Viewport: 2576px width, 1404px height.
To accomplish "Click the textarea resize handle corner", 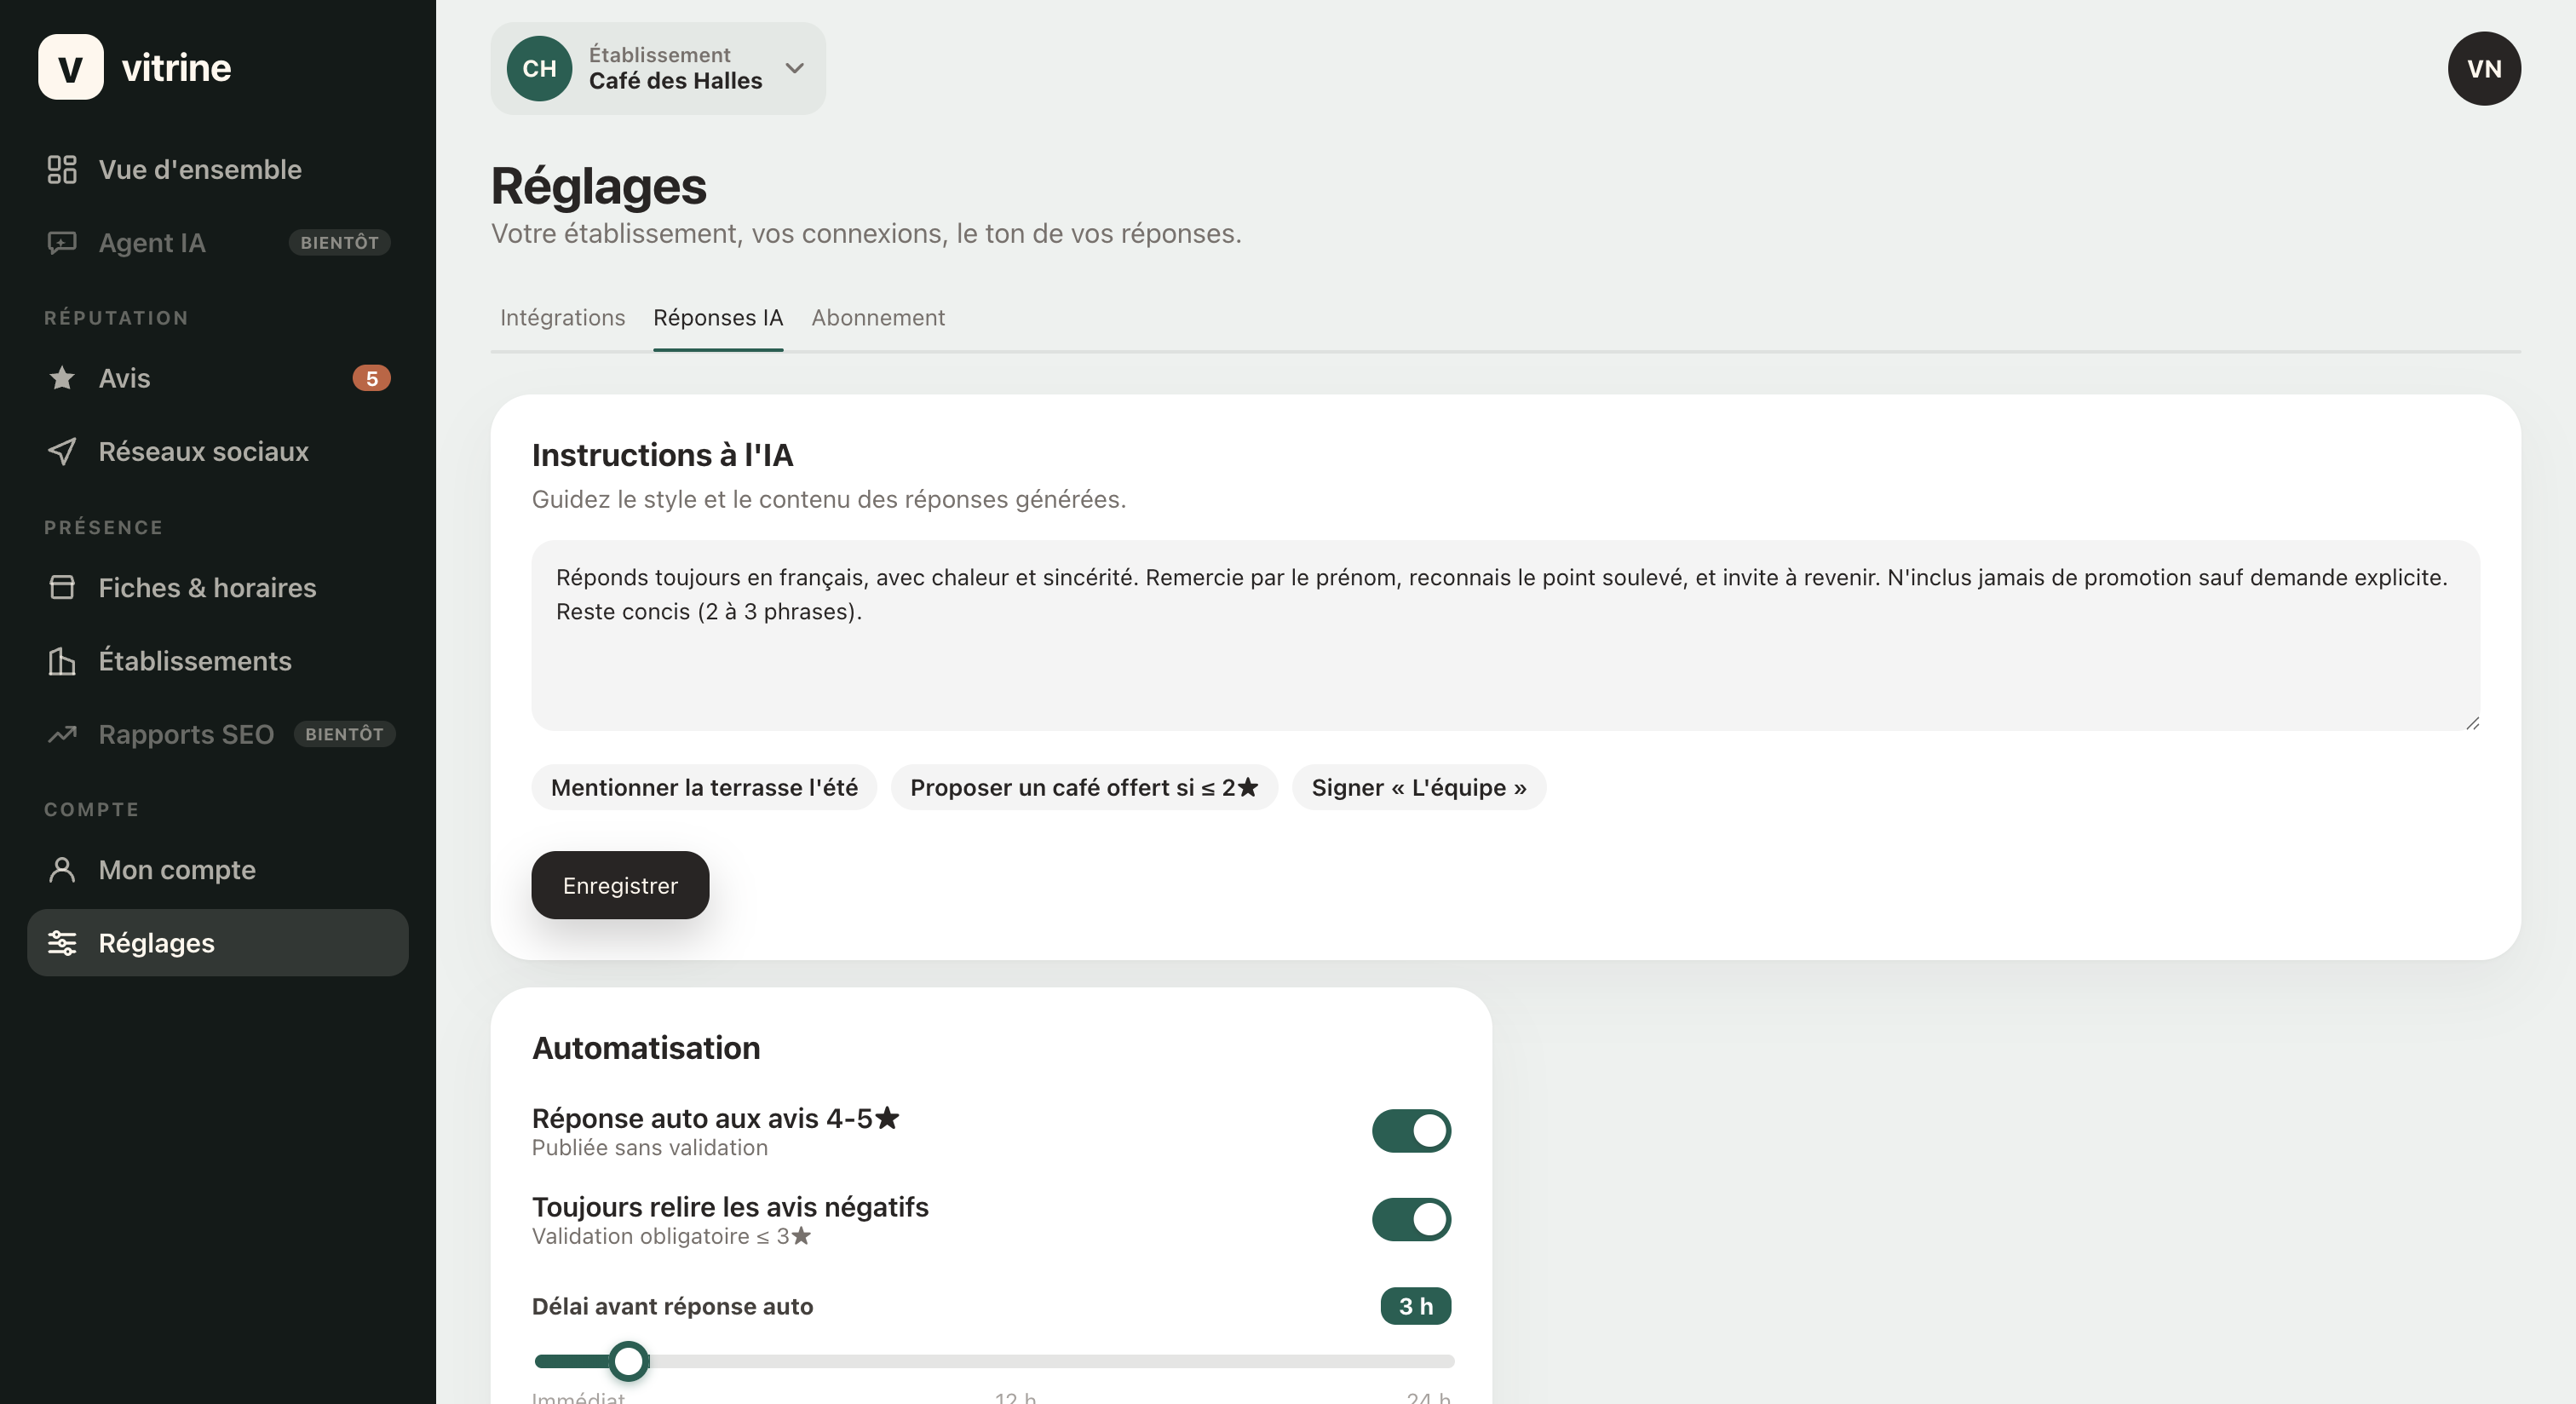I will 2472,722.
